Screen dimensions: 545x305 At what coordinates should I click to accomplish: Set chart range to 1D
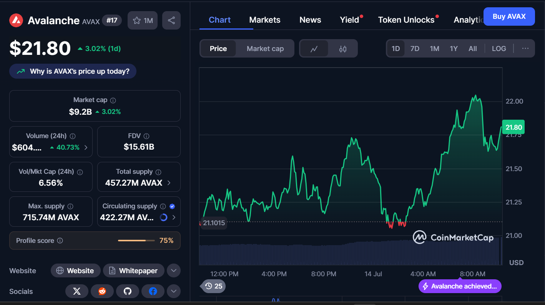pyautogui.click(x=396, y=49)
